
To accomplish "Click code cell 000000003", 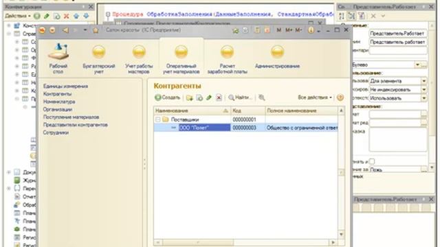I will click(x=247, y=128).
